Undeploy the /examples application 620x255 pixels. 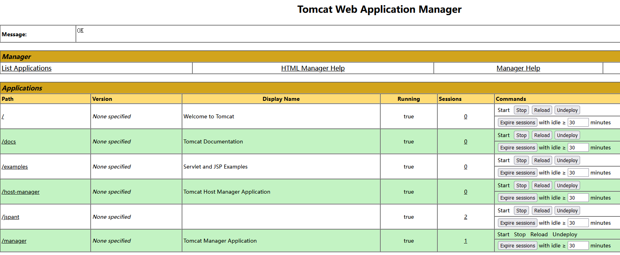pos(567,160)
